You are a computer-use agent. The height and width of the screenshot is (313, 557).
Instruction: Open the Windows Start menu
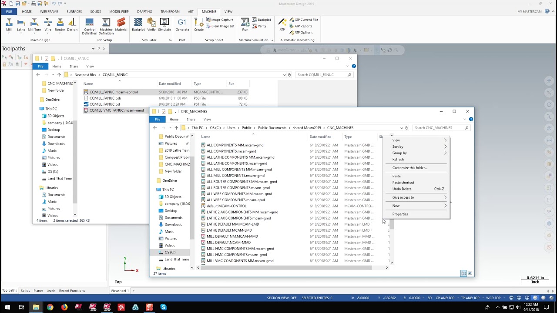(x=7, y=307)
